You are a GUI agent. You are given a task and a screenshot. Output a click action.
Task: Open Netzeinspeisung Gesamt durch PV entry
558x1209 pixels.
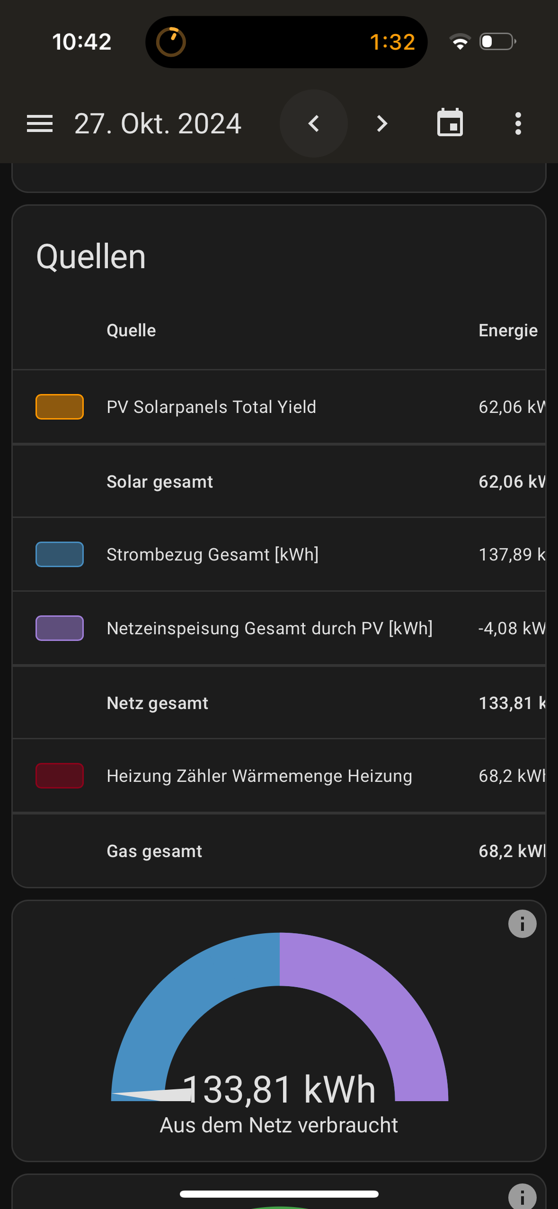pyautogui.click(x=270, y=629)
